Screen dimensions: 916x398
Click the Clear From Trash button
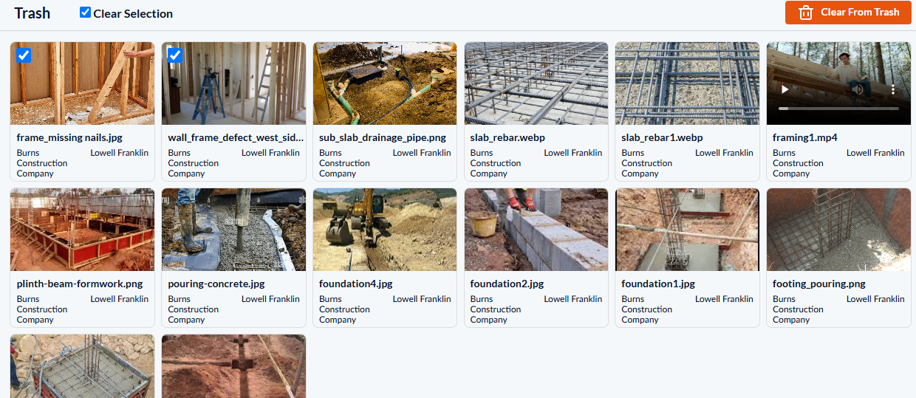[848, 13]
